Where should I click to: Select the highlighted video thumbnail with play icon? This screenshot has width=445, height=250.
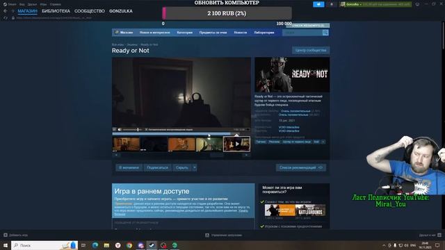(236, 144)
